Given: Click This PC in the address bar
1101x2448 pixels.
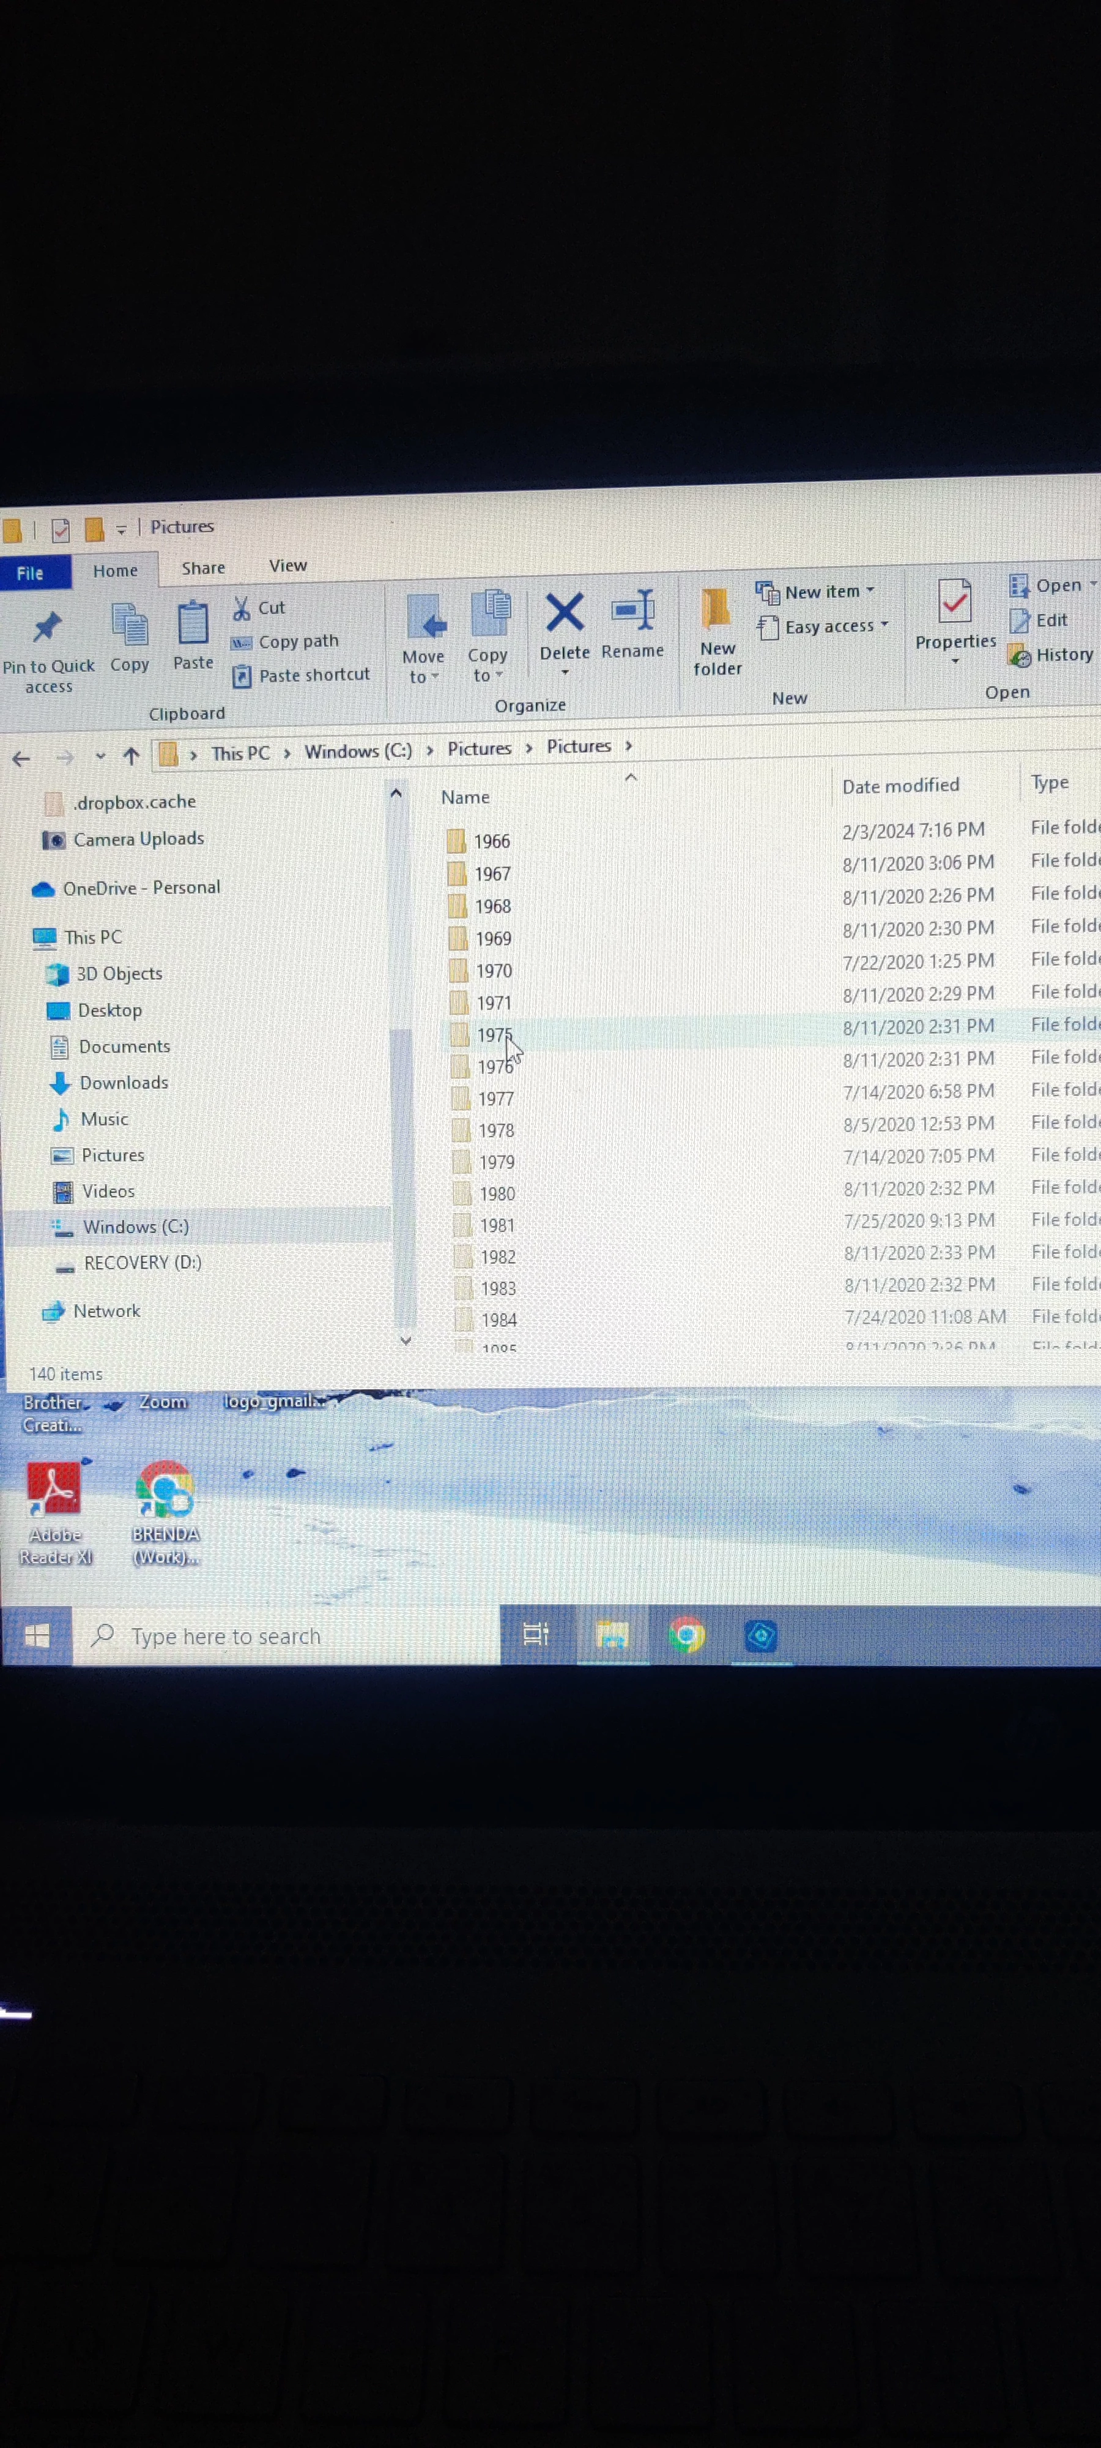Looking at the screenshot, I should [x=240, y=753].
